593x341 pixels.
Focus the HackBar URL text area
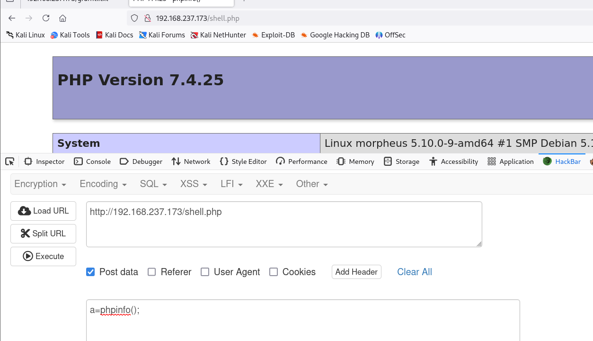click(284, 224)
